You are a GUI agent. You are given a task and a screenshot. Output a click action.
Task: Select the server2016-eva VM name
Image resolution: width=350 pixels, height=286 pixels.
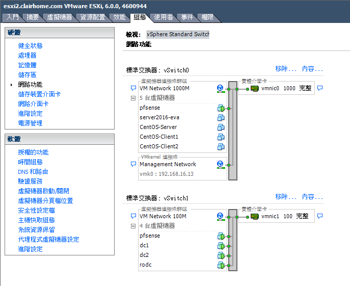pyautogui.click(x=159, y=118)
